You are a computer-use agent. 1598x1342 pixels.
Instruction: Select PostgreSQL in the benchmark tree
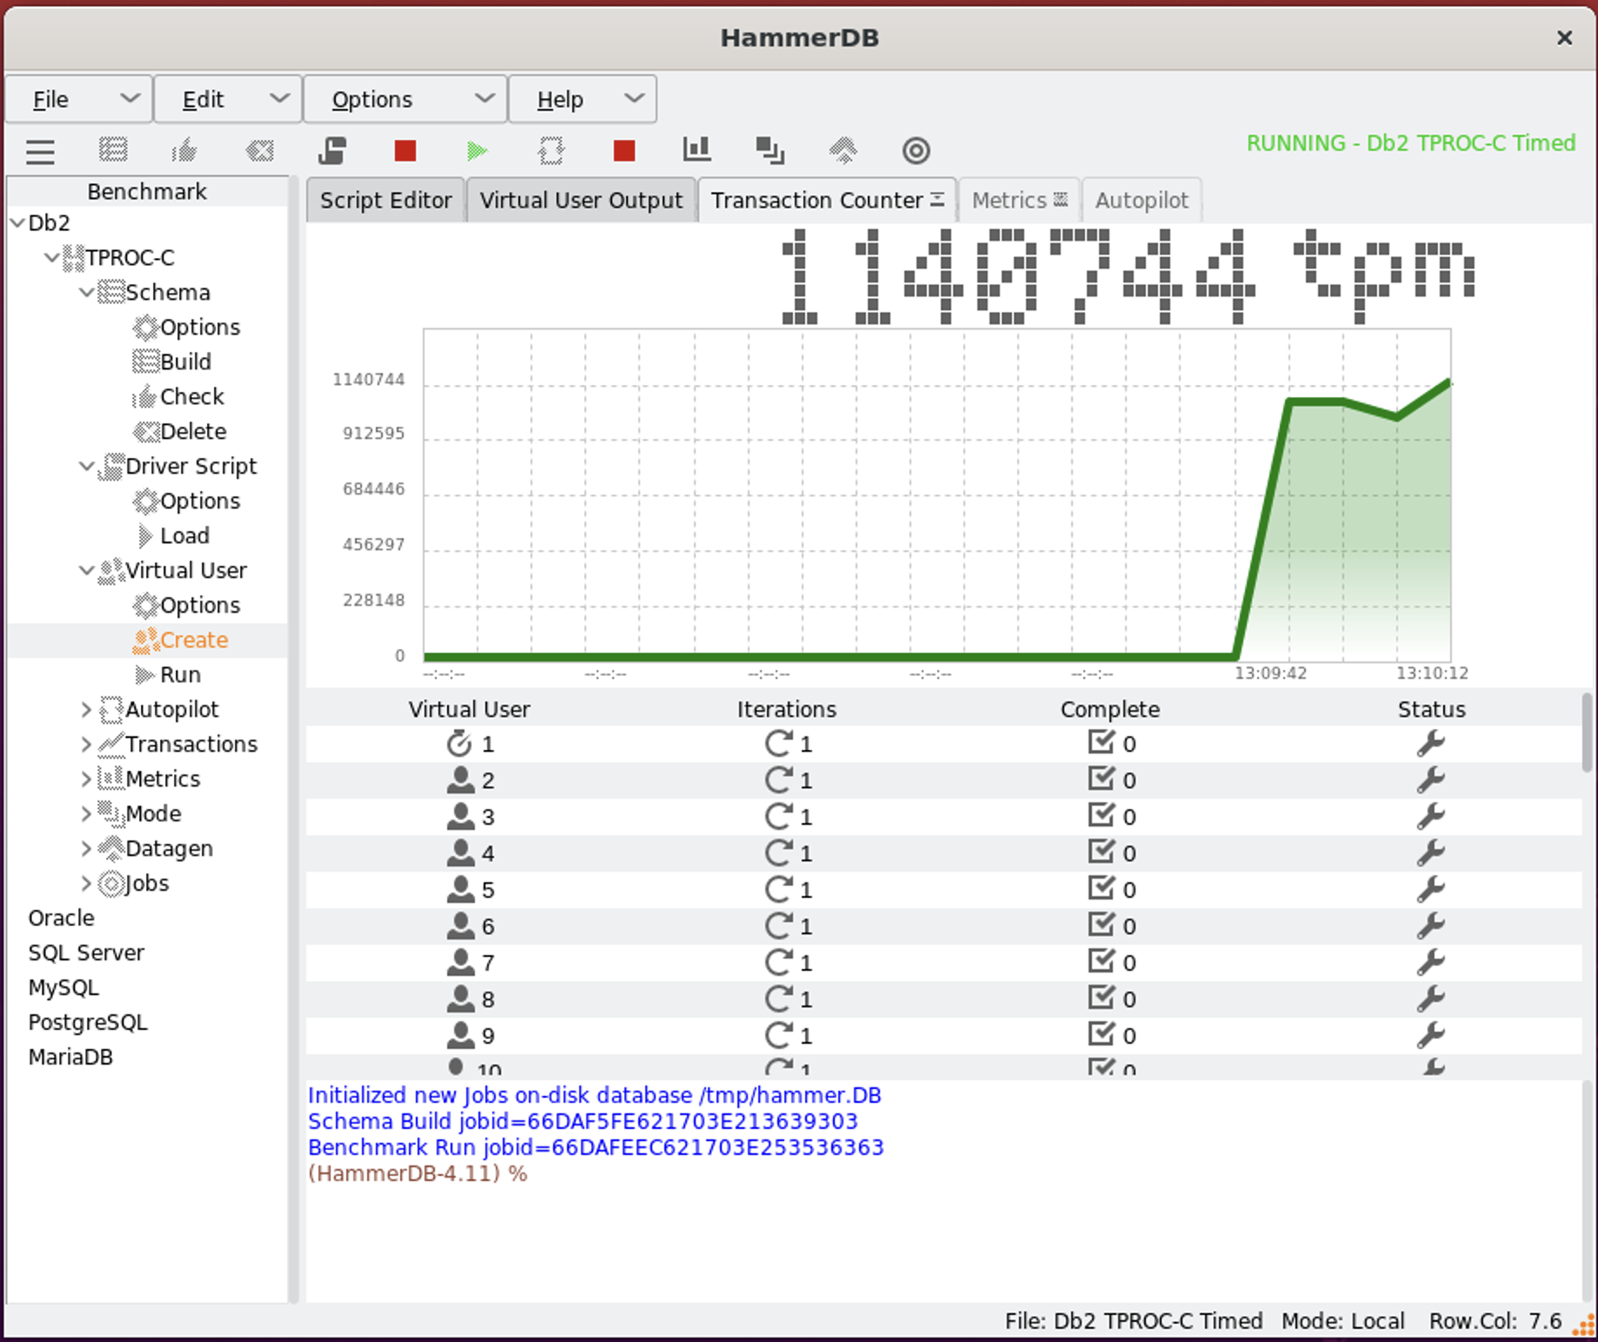point(88,1022)
